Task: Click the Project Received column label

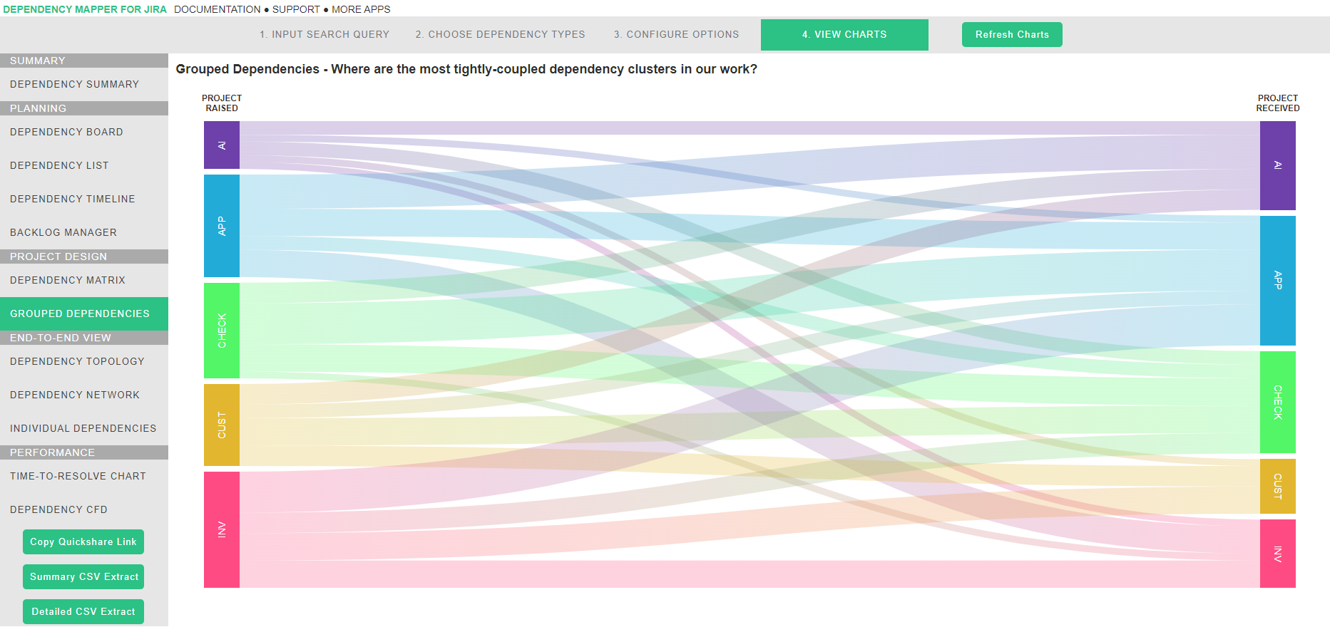Action: pos(1278,103)
